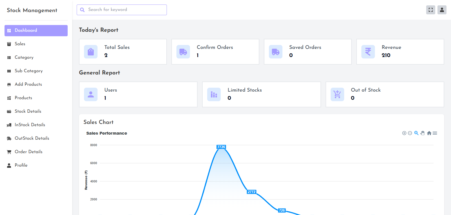Image resolution: width=451 pixels, height=215 pixels.
Task: Click the Total Sales shopping bag icon
Action: point(91,52)
